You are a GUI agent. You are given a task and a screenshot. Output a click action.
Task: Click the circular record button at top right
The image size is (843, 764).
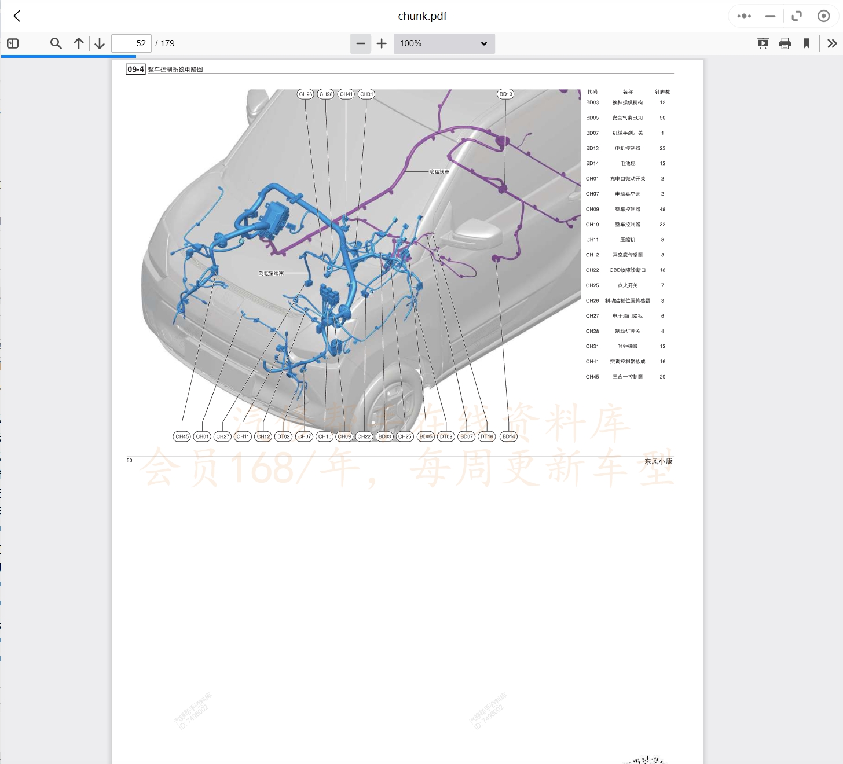click(x=823, y=16)
